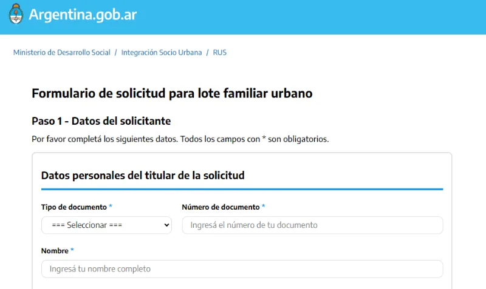Click Datos personales del titular section title
Image resolution: width=486 pixels, height=289 pixels.
[x=143, y=176]
